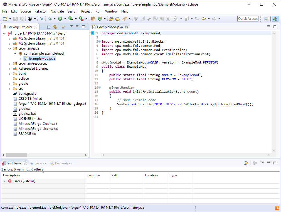Switch to the Declaration tab
Viewport: 281px width, 212px height.
61,163
